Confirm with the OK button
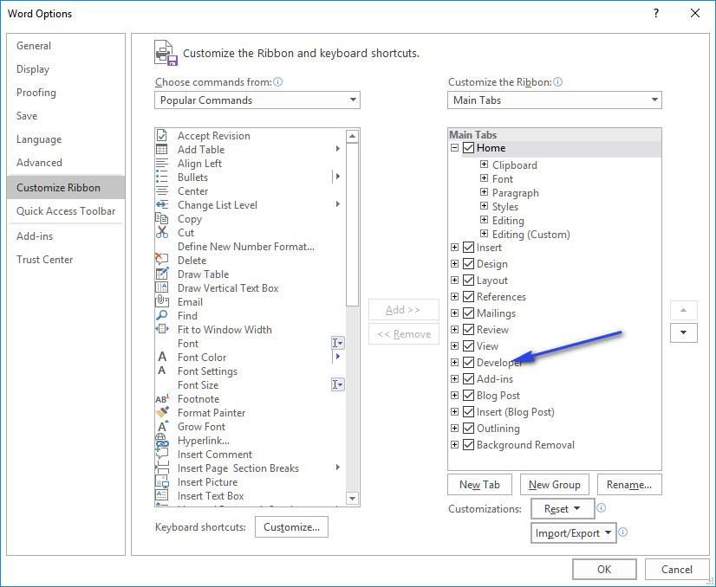The height and width of the screenshot is (587, 716). point(604,569)
